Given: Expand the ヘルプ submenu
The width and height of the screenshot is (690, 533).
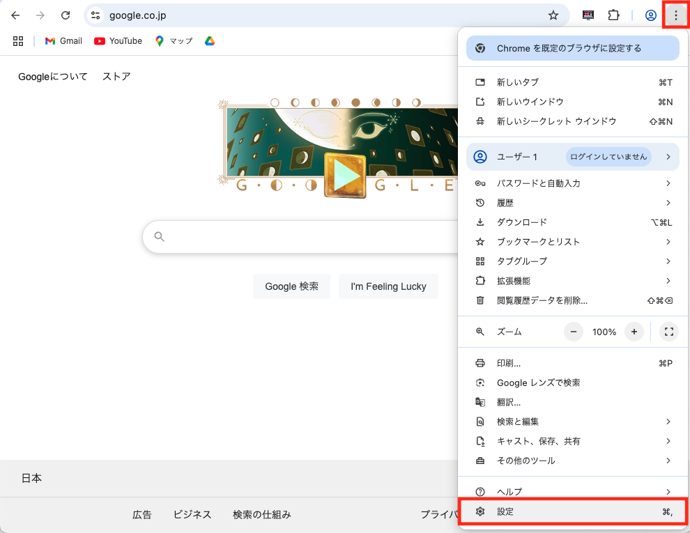Looking at the screenshot, I should [x=572, y=491].
